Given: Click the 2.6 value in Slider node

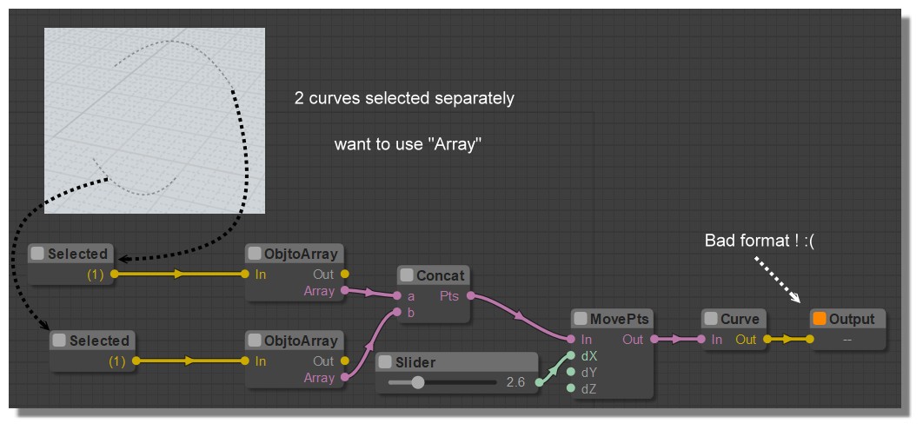Looking at the screenshot, I should pos(515,382).
